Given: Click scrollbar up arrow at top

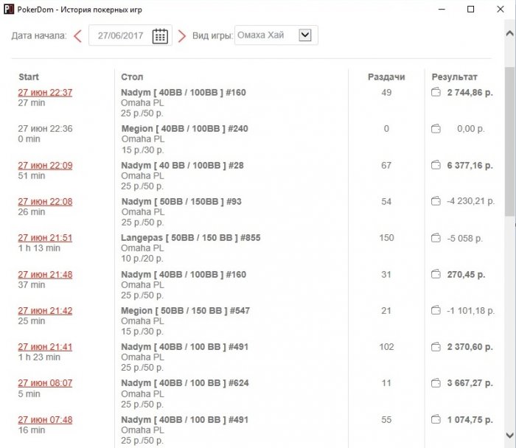Looking at the screenshot, I should (509, 33).
